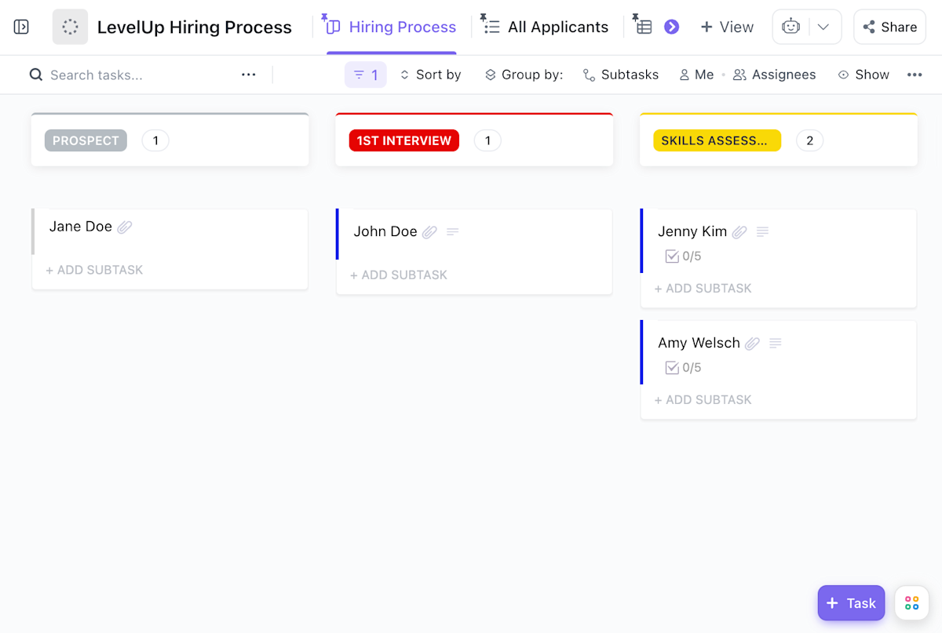Image resolution: width=942 pixels, height=633 pixels.
Task: Open the Sort by menu
Action: coord(429,75)
